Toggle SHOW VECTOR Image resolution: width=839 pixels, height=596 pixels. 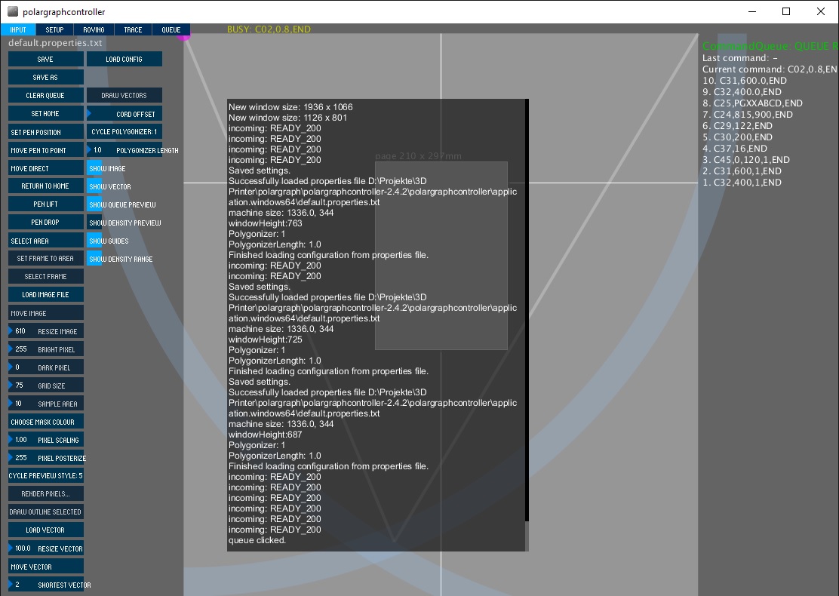click(94, 186)
